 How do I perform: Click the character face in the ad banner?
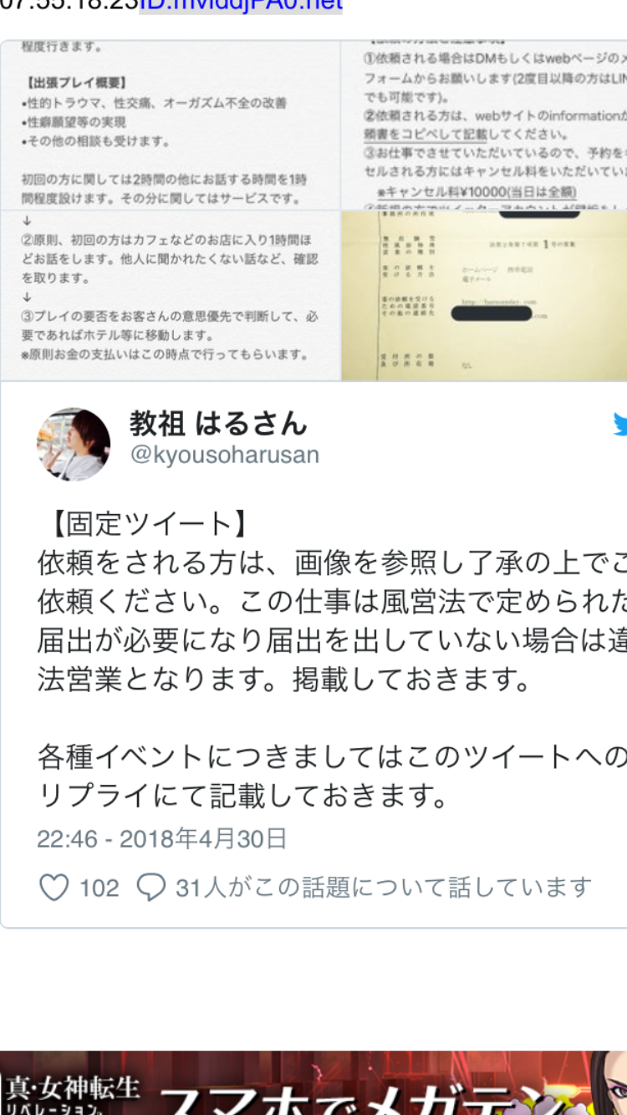coord(606,1082)
